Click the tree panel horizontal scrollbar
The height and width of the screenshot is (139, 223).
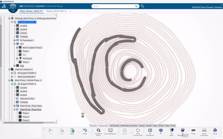[24, 123]
